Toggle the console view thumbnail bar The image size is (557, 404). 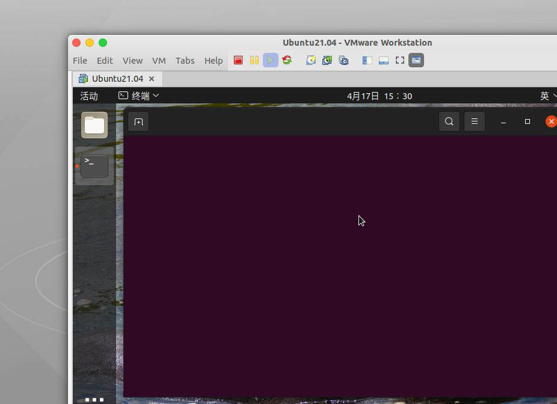(383, 60)
